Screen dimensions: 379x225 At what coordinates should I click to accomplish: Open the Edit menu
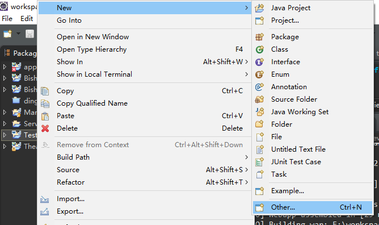[x=27, y=19]
